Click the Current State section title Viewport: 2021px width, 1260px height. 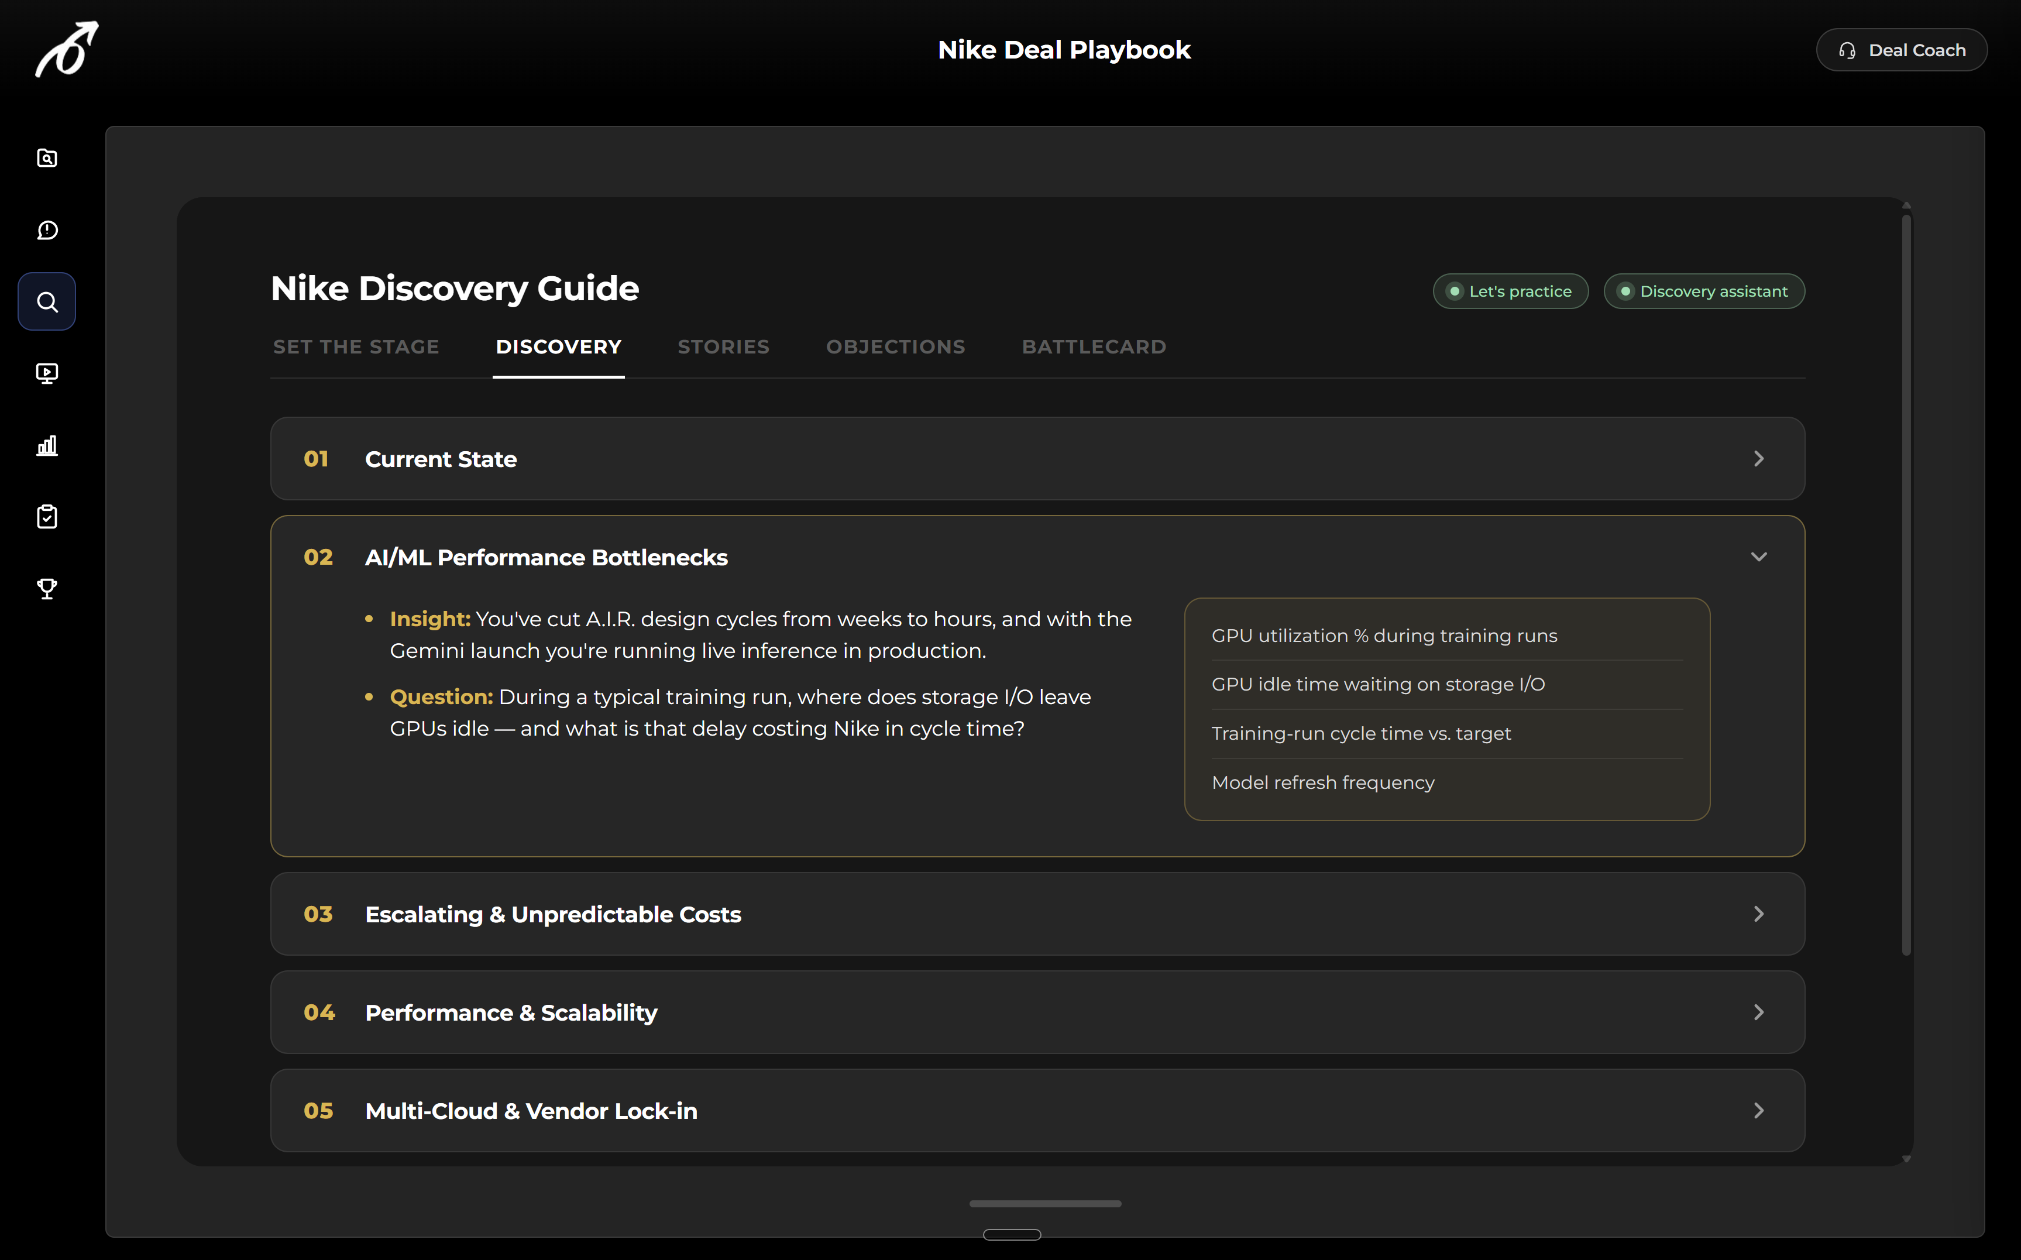tap(441, 459)
